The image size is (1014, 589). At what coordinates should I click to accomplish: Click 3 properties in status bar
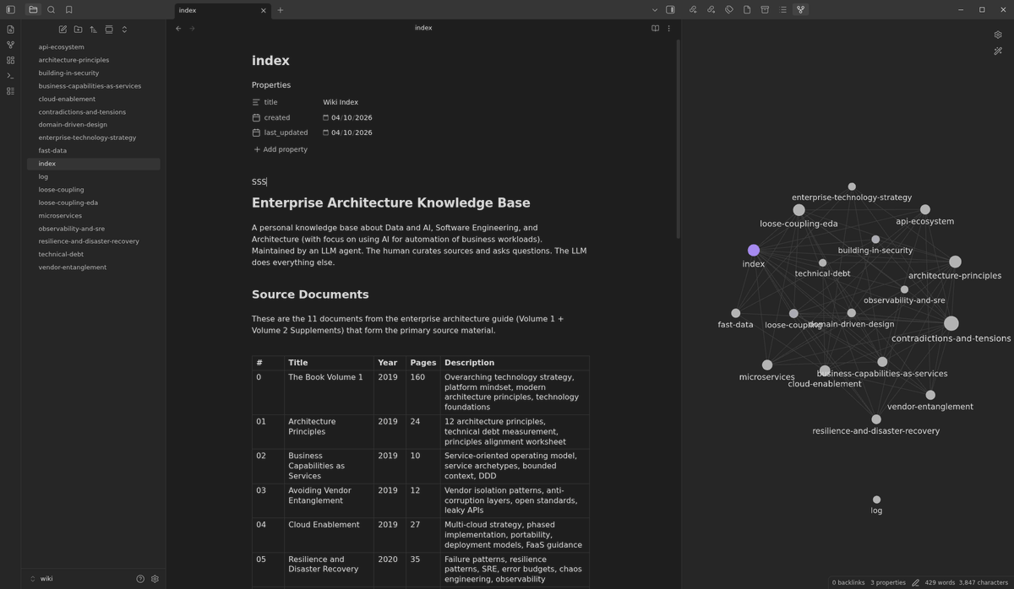(x=888, y=582)
